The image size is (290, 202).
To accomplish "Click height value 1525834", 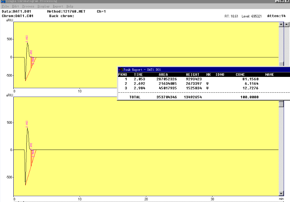I will pos(194,88).
